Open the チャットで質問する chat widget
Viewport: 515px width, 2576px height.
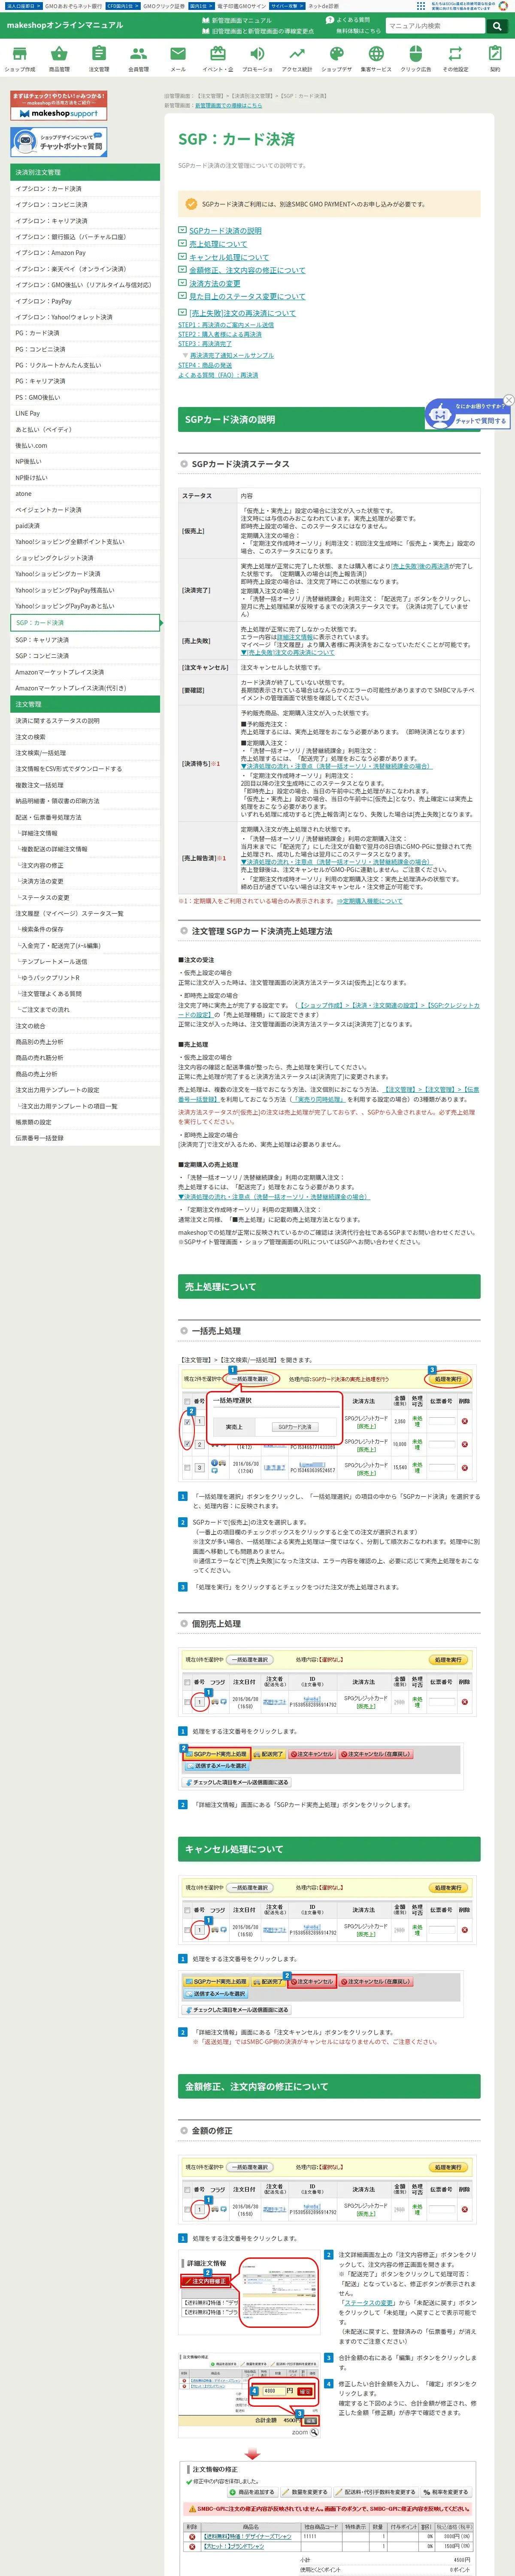click(468, 414)
